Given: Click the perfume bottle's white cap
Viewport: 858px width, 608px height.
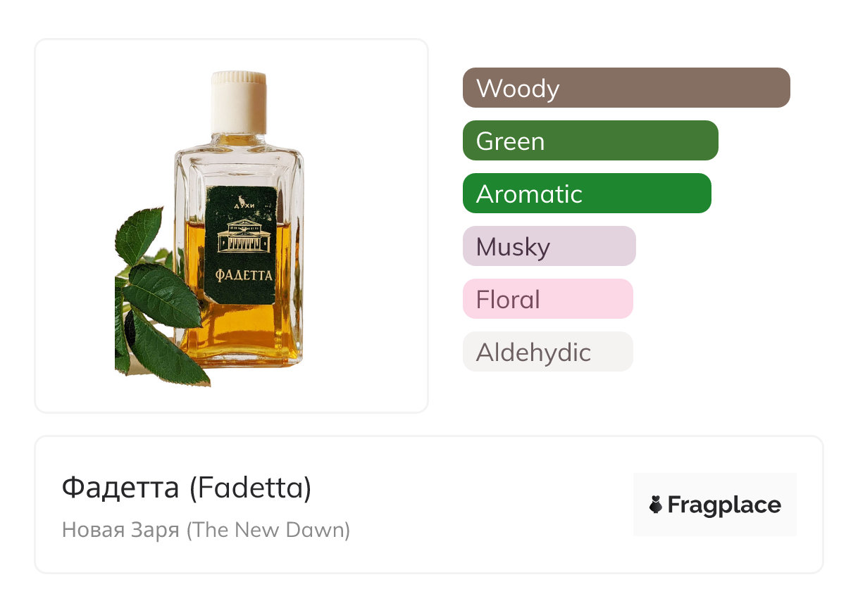Looking at the screenshot, I should click(x=240, y=102).
